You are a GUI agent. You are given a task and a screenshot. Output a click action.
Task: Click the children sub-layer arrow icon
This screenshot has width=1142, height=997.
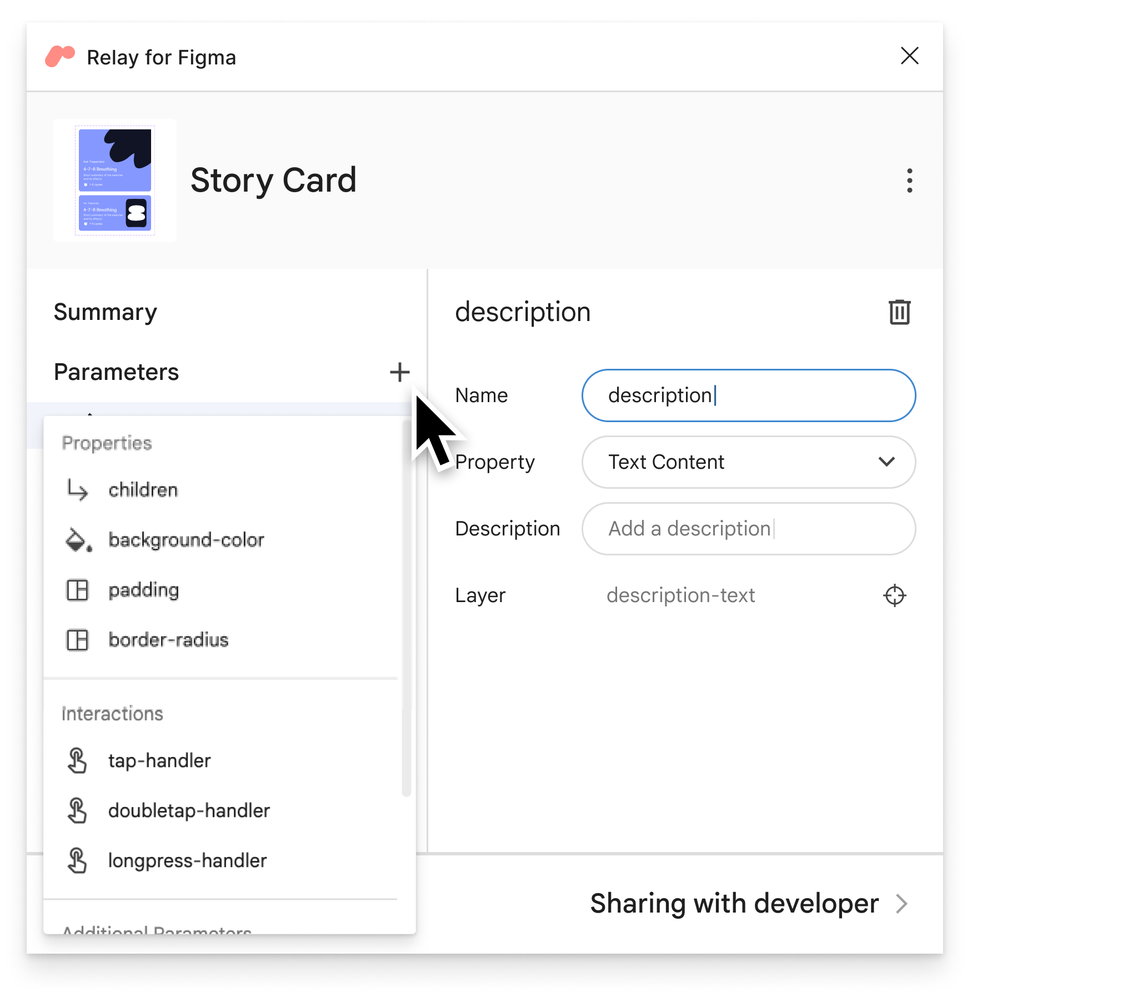[x=78, y=488]
